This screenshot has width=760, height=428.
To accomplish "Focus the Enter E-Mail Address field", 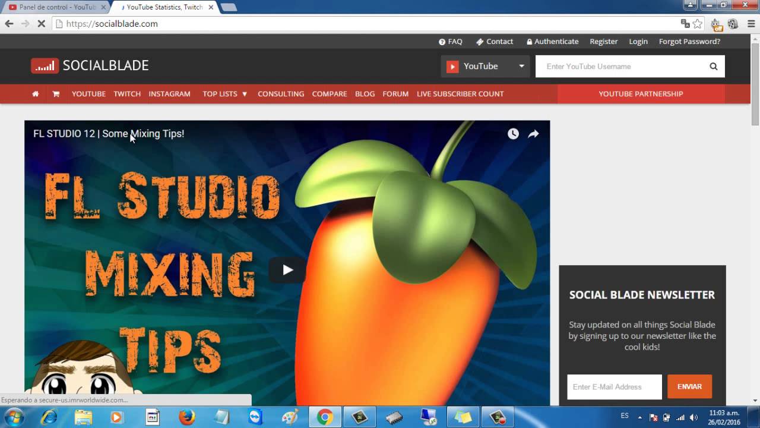I will [x=615, y=387].
